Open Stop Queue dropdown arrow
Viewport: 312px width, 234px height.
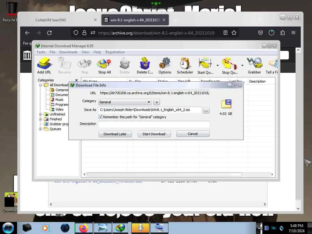pyautogui.click(x=242, y=66)
